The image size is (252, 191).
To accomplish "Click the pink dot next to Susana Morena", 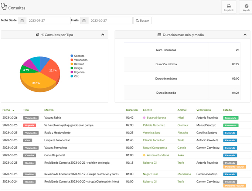I will pos(144,118).
